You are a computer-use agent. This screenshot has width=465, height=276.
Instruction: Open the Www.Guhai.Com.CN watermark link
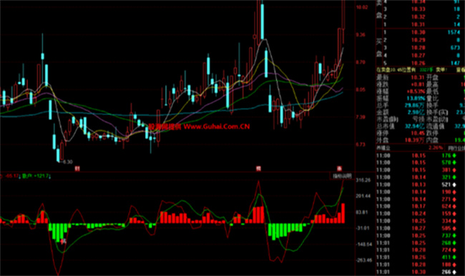click(x=217, y=127)
